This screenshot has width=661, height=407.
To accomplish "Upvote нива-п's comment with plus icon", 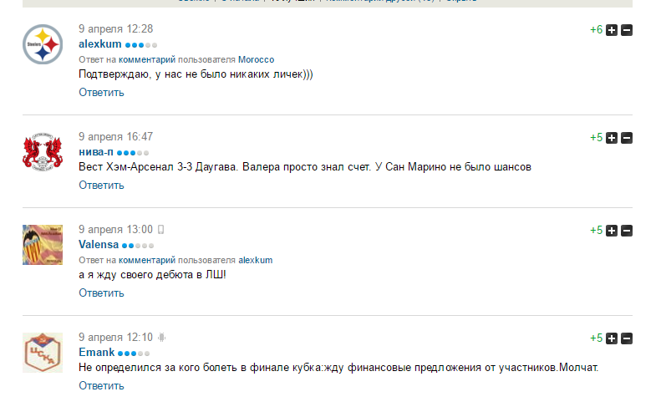I will 611,138.
